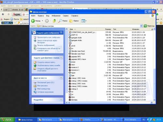
Task: Open the address bar dropdown in Explorer
Action: point(141,26)
